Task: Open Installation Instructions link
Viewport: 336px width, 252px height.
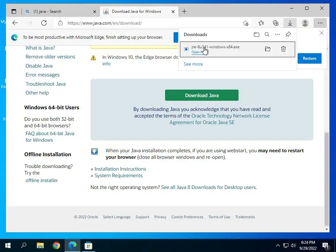Action: pos(120,169)
